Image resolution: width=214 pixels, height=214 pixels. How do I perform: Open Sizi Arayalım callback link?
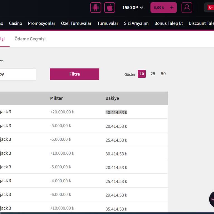tap(136, 23)
